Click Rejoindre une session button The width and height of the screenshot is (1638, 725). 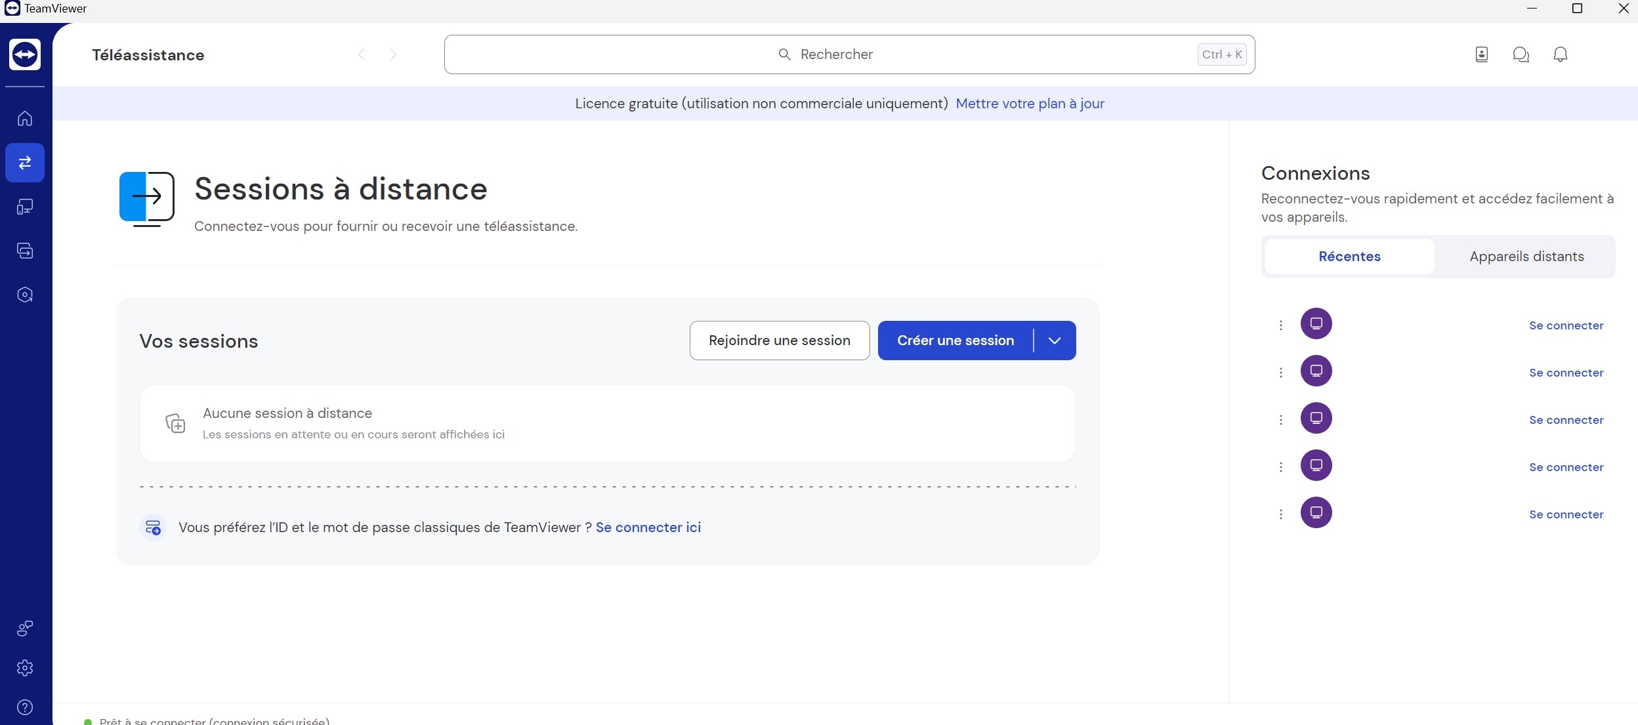click(x=780, y=341)
